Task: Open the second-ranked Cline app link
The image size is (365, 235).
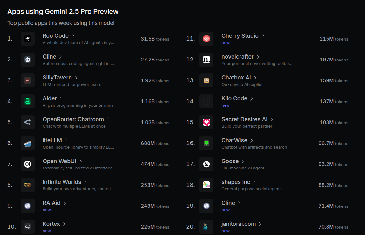Action: tap(49, 57)
